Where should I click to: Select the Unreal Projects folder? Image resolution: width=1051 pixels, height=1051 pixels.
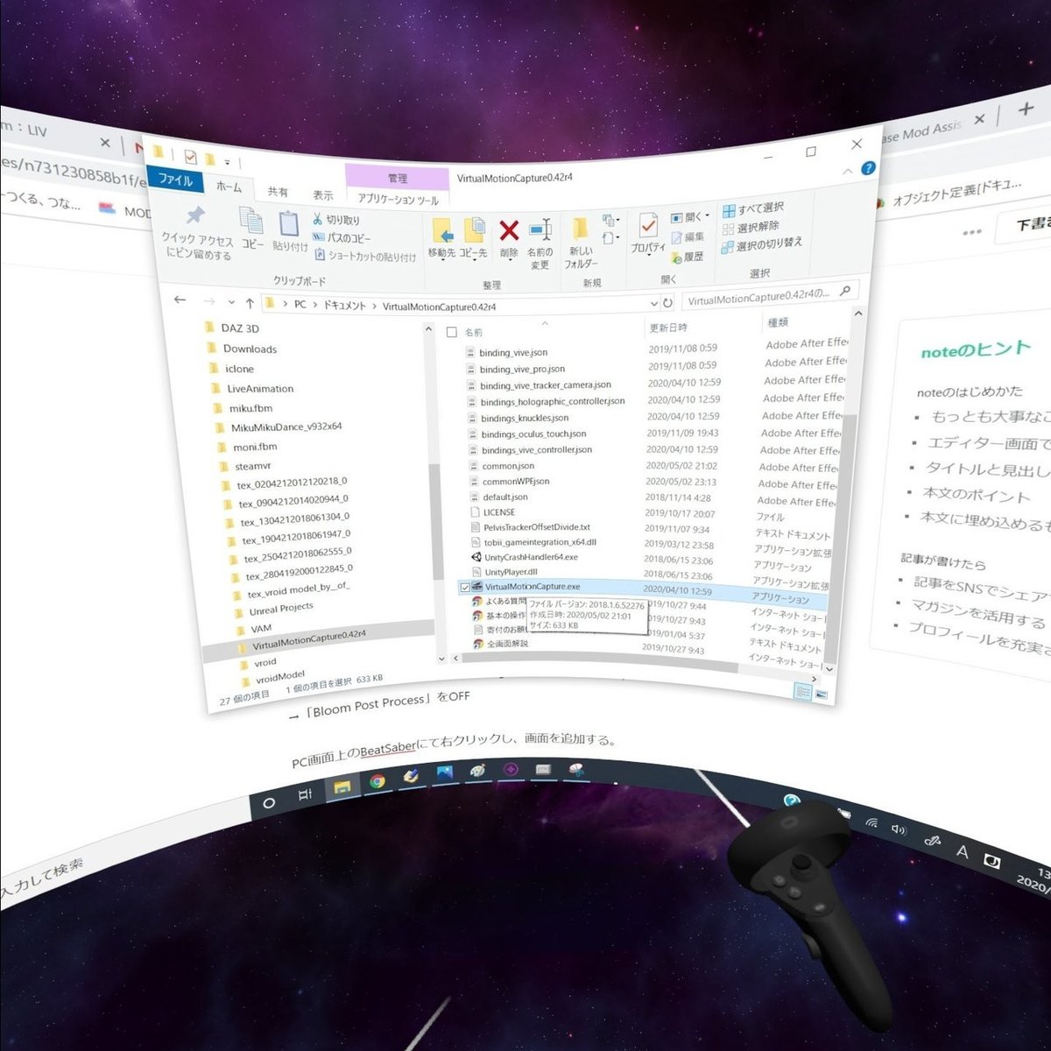point(280,610)
